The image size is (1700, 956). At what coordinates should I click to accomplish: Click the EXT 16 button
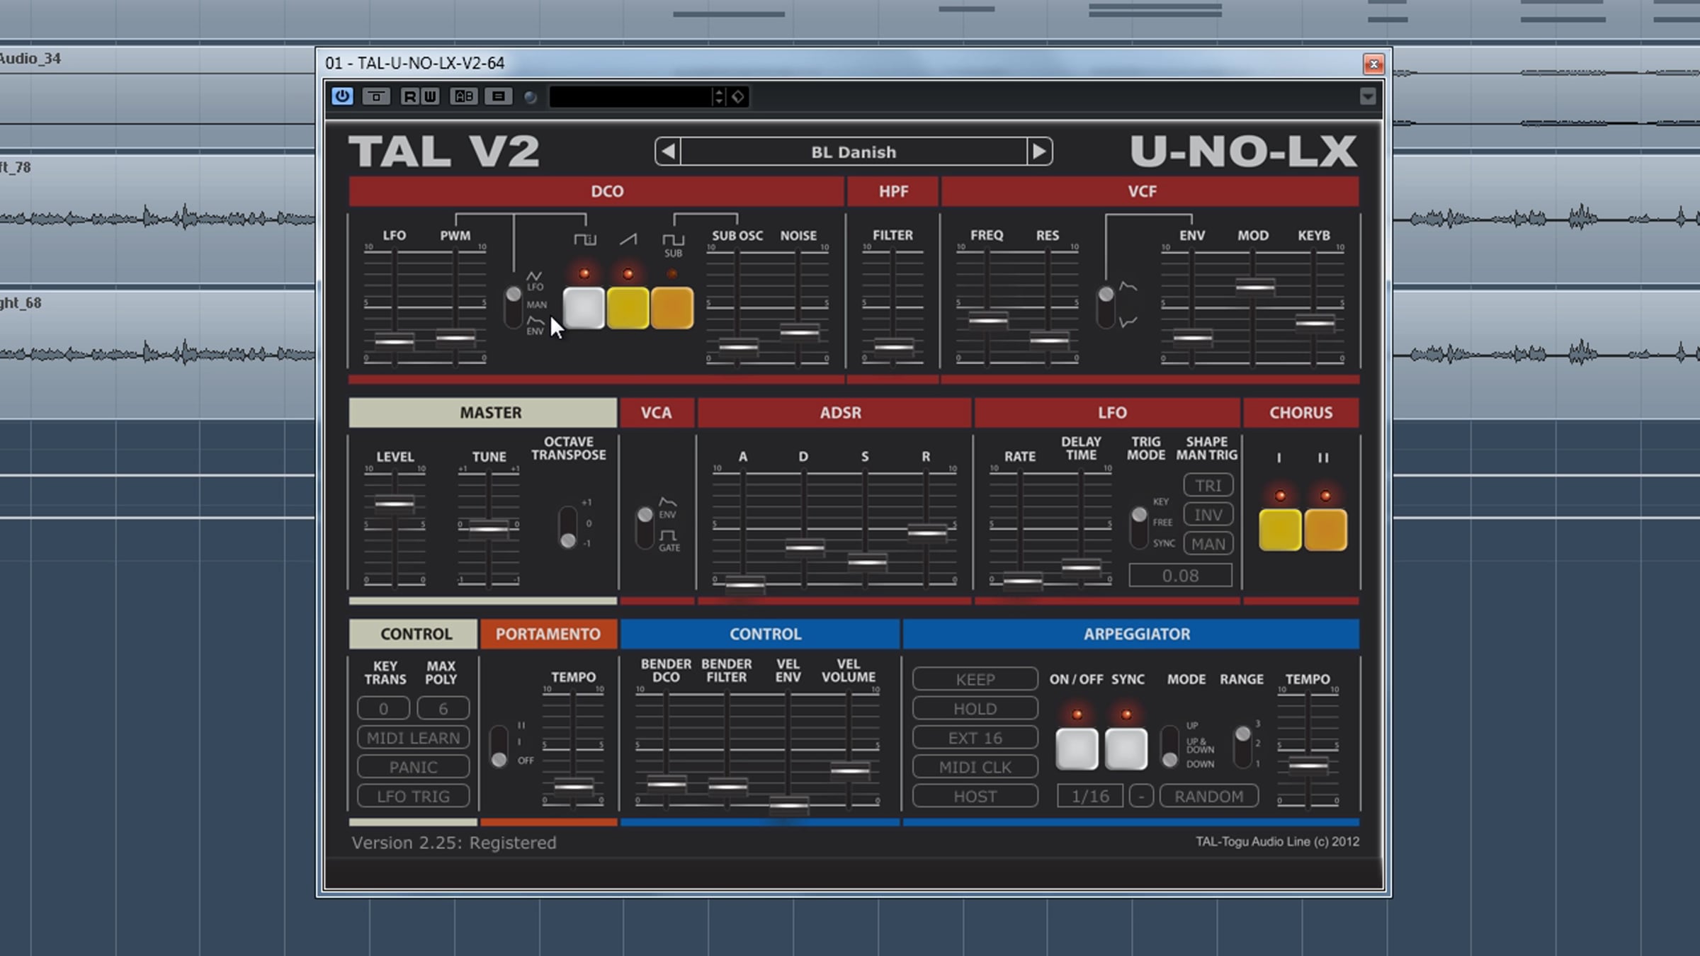pyautogui.click(x=975, y=738)
